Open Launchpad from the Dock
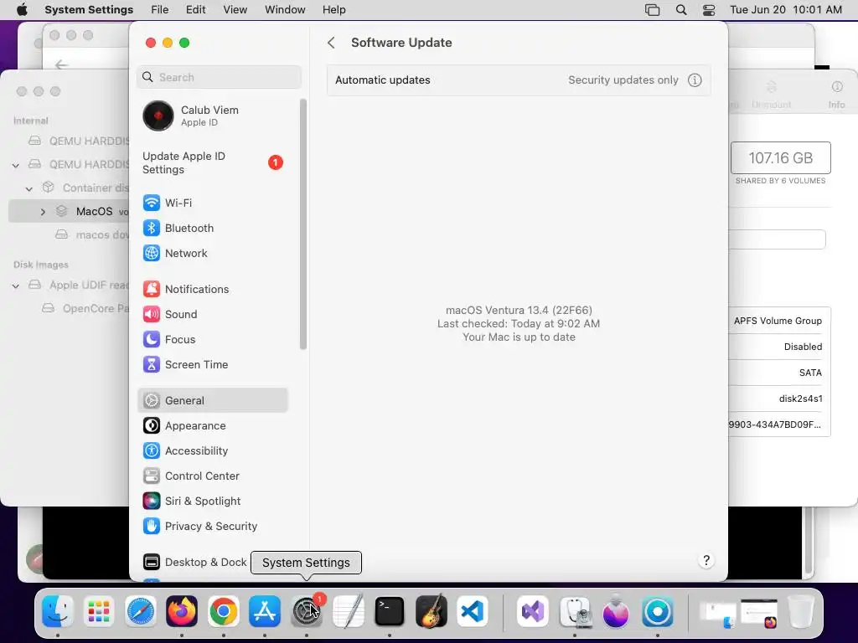 (99, 611)
